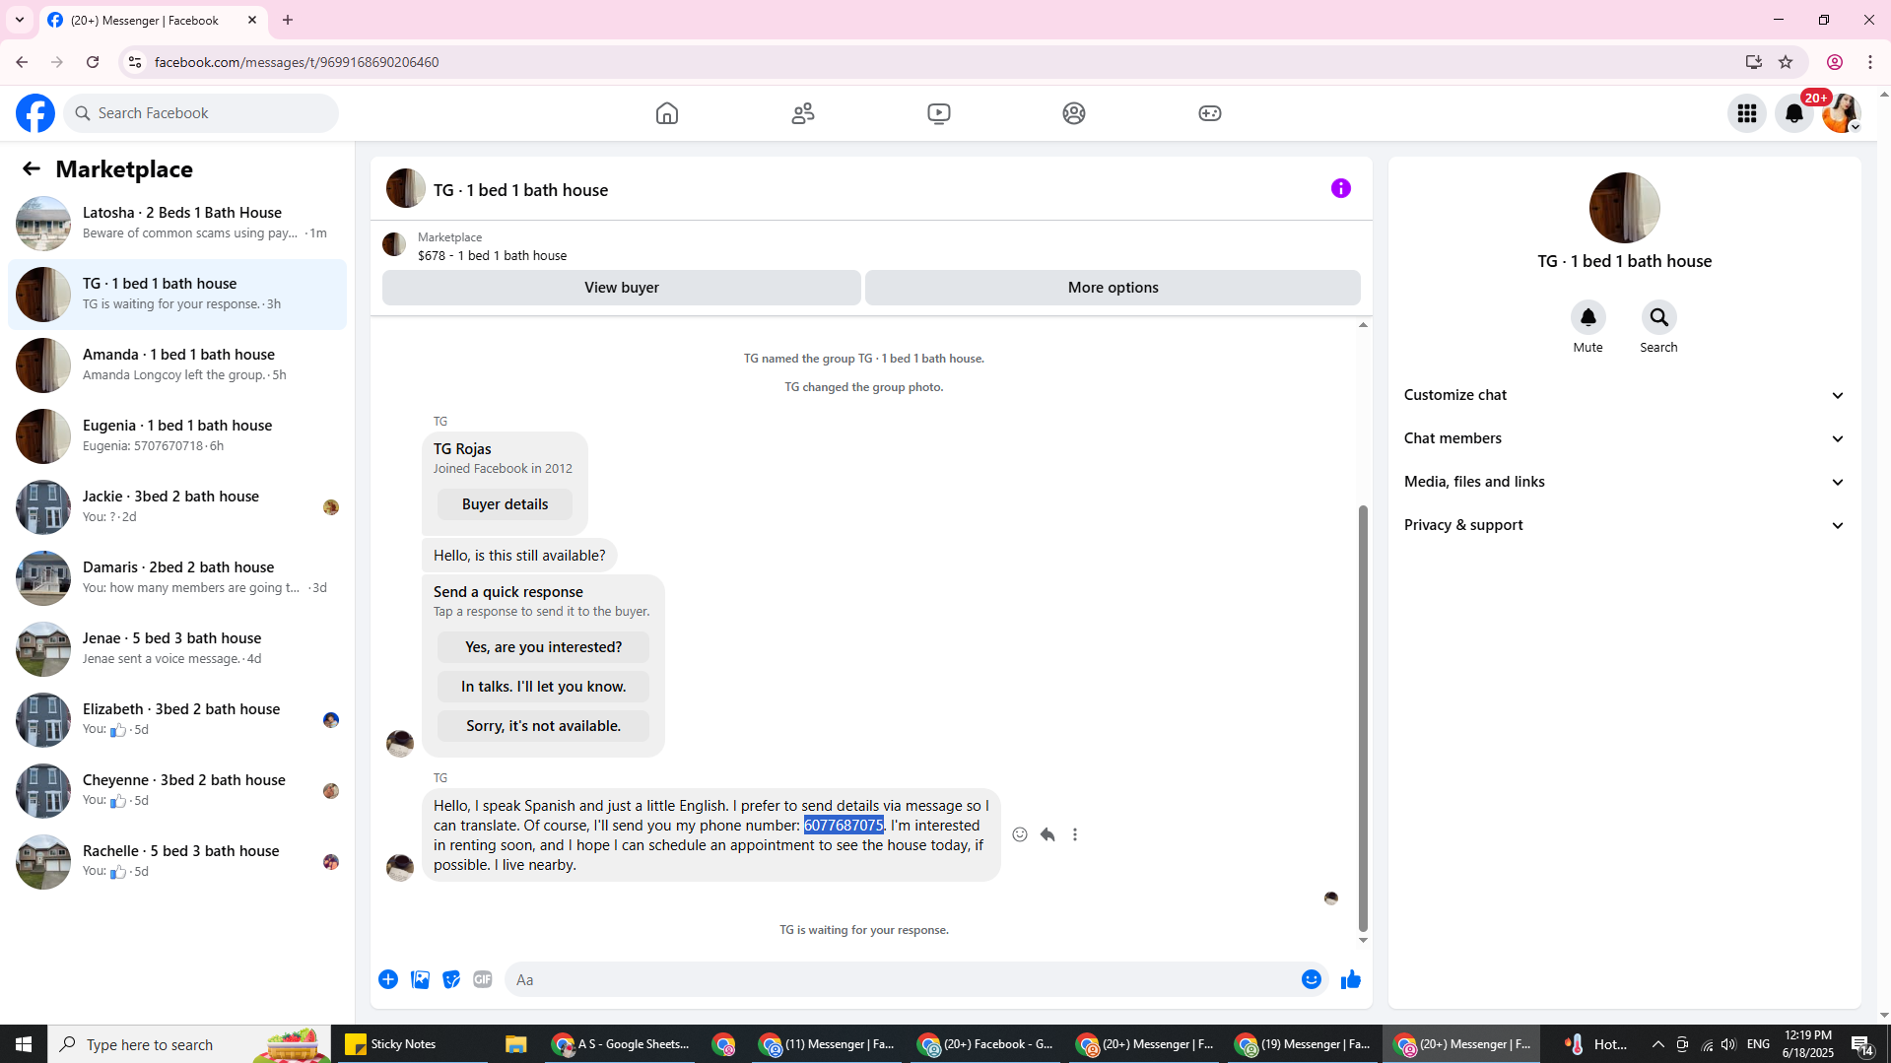Open the Watch video icon
The image size is (1891, 1063).
(x=939, y=113)
